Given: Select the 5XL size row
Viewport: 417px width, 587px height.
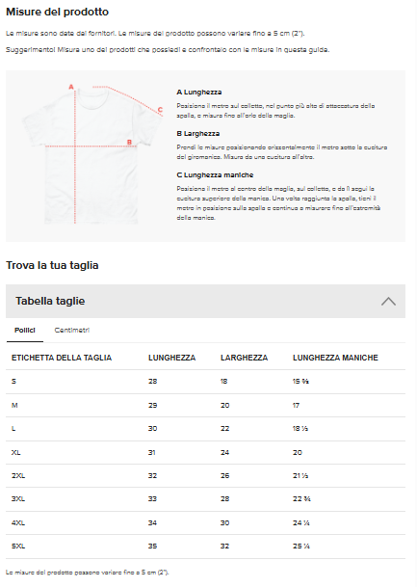Looking at the screenshot, I should point(205,547).
